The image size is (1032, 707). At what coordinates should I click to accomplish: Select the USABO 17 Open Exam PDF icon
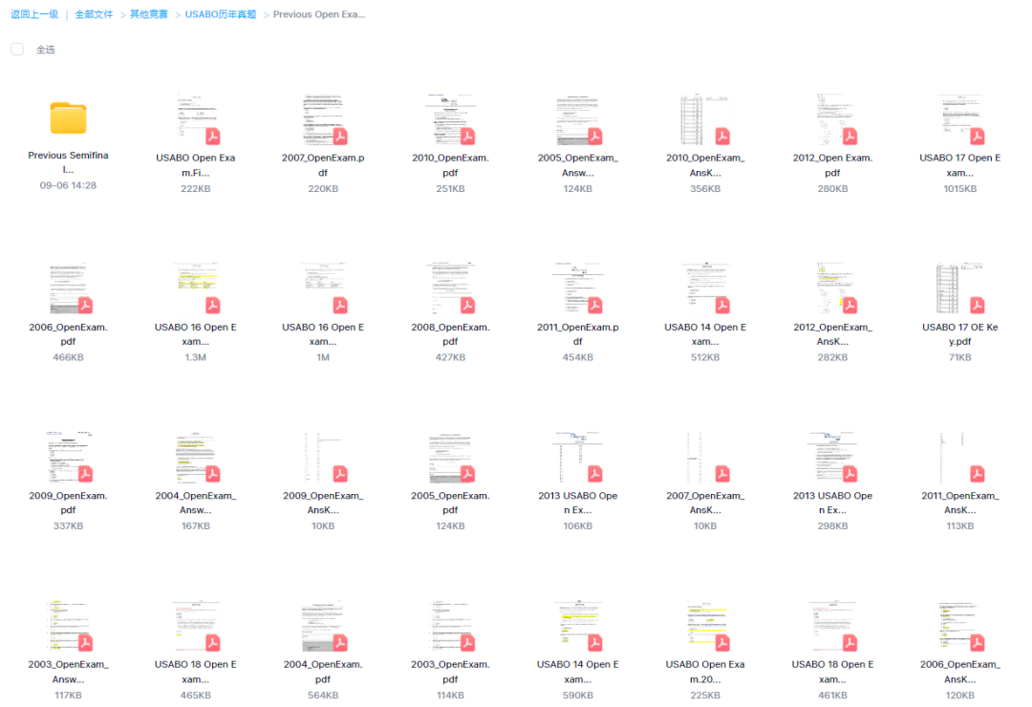pos(960,119)
